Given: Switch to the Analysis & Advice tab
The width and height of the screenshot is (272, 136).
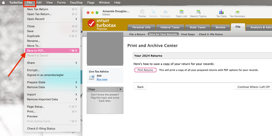Looking at the screenshot, I should pyautogui.click(x=259, y=27).
